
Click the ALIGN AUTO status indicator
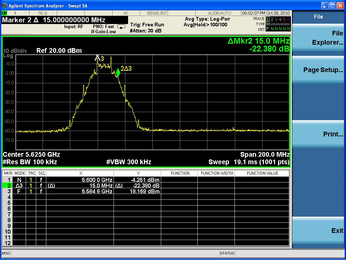(x=219, y=13)
